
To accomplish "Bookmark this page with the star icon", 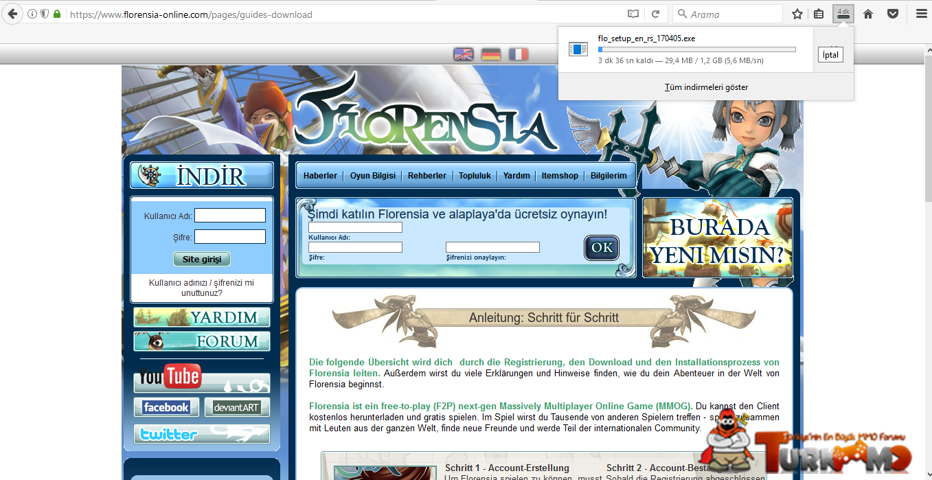I will (797, 14).
